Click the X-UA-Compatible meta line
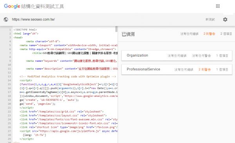The height and width of the screenshot is (143, 235). (68, 49)
